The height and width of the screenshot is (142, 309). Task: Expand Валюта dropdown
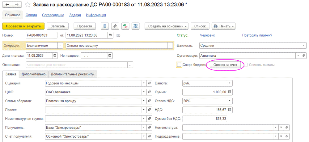[230, 83]
